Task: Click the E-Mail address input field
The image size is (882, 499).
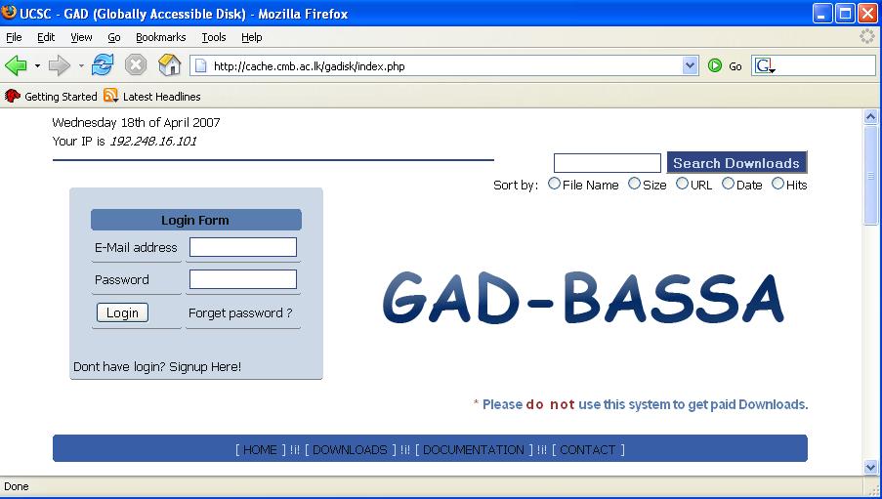Action: (x=243, y=248)
